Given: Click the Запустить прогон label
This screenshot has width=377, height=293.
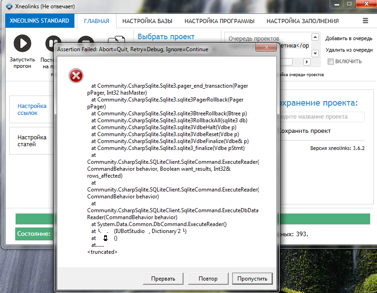Looking at the screenshot, I should pyautogui.click(x=23, y=63).
